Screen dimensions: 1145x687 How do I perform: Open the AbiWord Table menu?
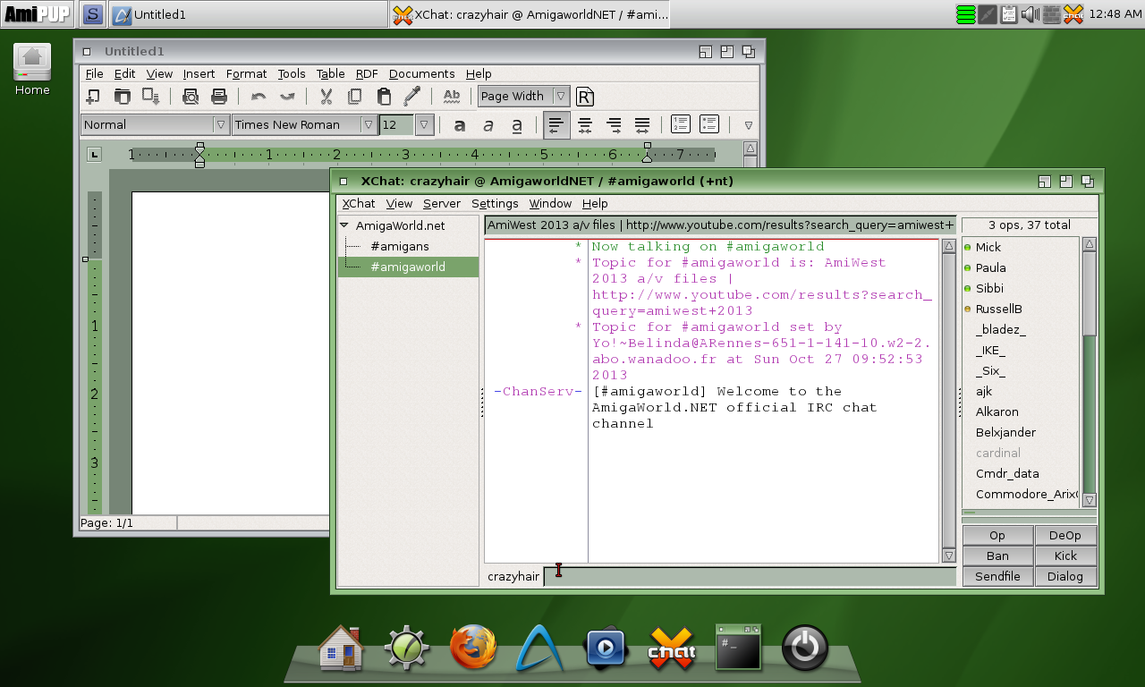pos(331,74)
